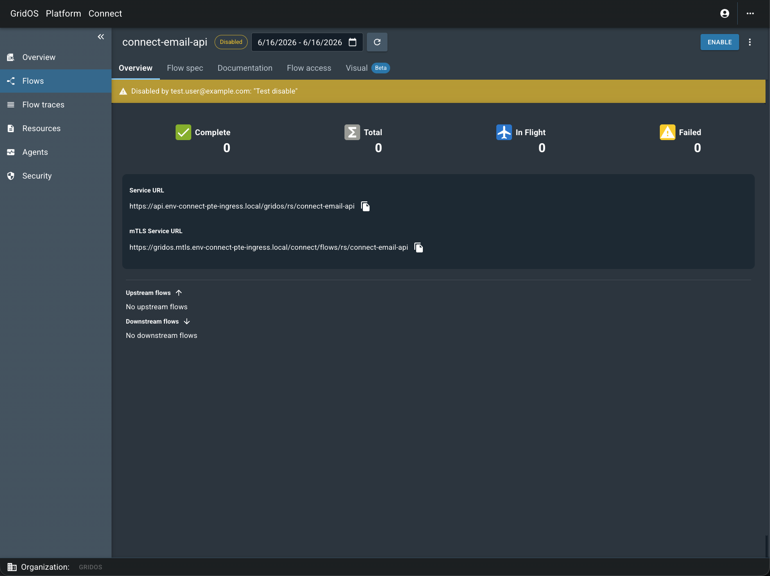Click the Security shield icon
Screen dimensions: 770x576
tap(11, 176)
